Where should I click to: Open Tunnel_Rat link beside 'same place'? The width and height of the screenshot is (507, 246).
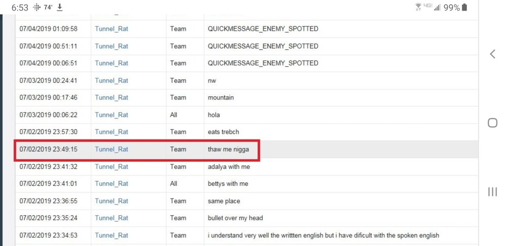pos(112,201)
